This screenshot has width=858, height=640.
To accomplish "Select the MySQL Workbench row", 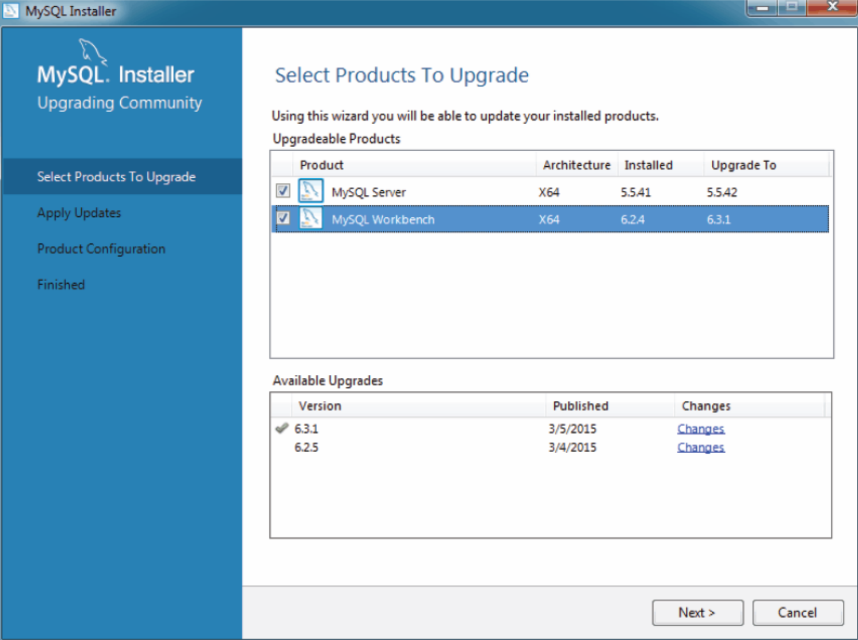I will coord(460,219).
